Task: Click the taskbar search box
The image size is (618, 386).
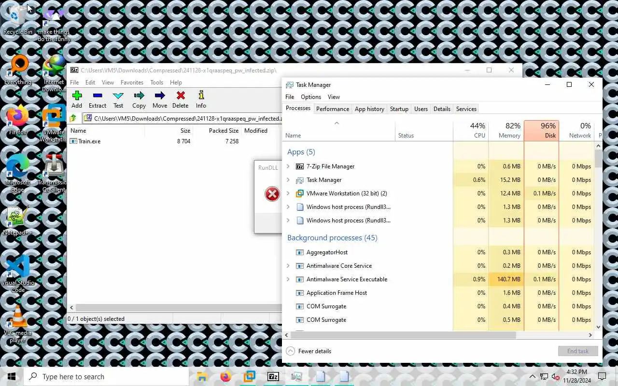Action: 106,376
